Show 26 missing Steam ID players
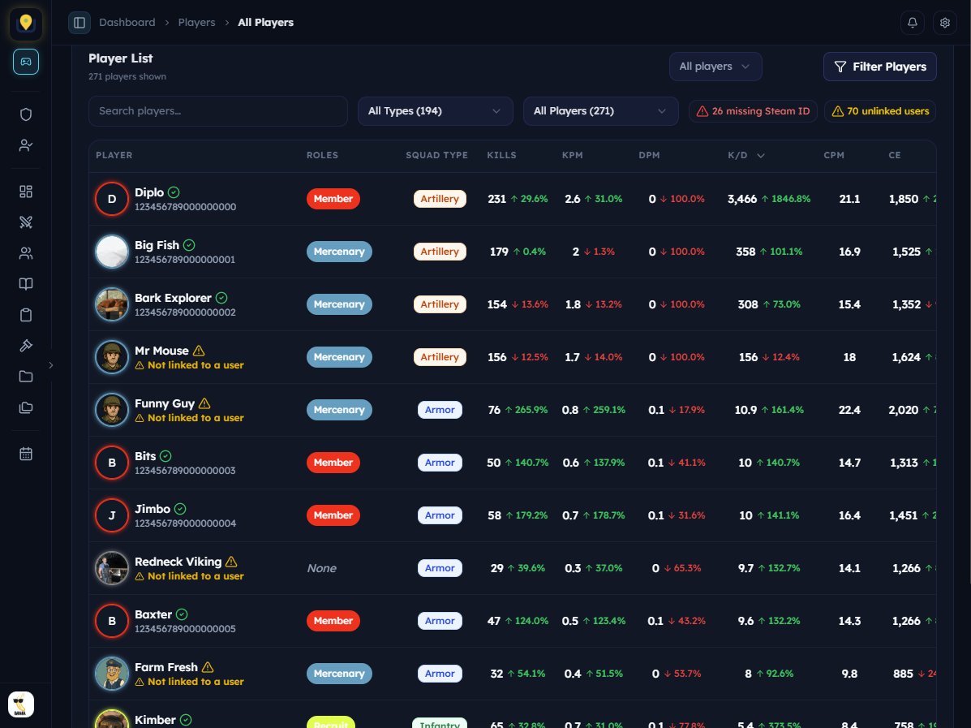The image size is (971, 728). point(753,111)
